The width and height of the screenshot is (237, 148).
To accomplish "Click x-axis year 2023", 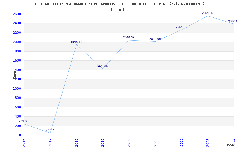I will click(208, 142).
